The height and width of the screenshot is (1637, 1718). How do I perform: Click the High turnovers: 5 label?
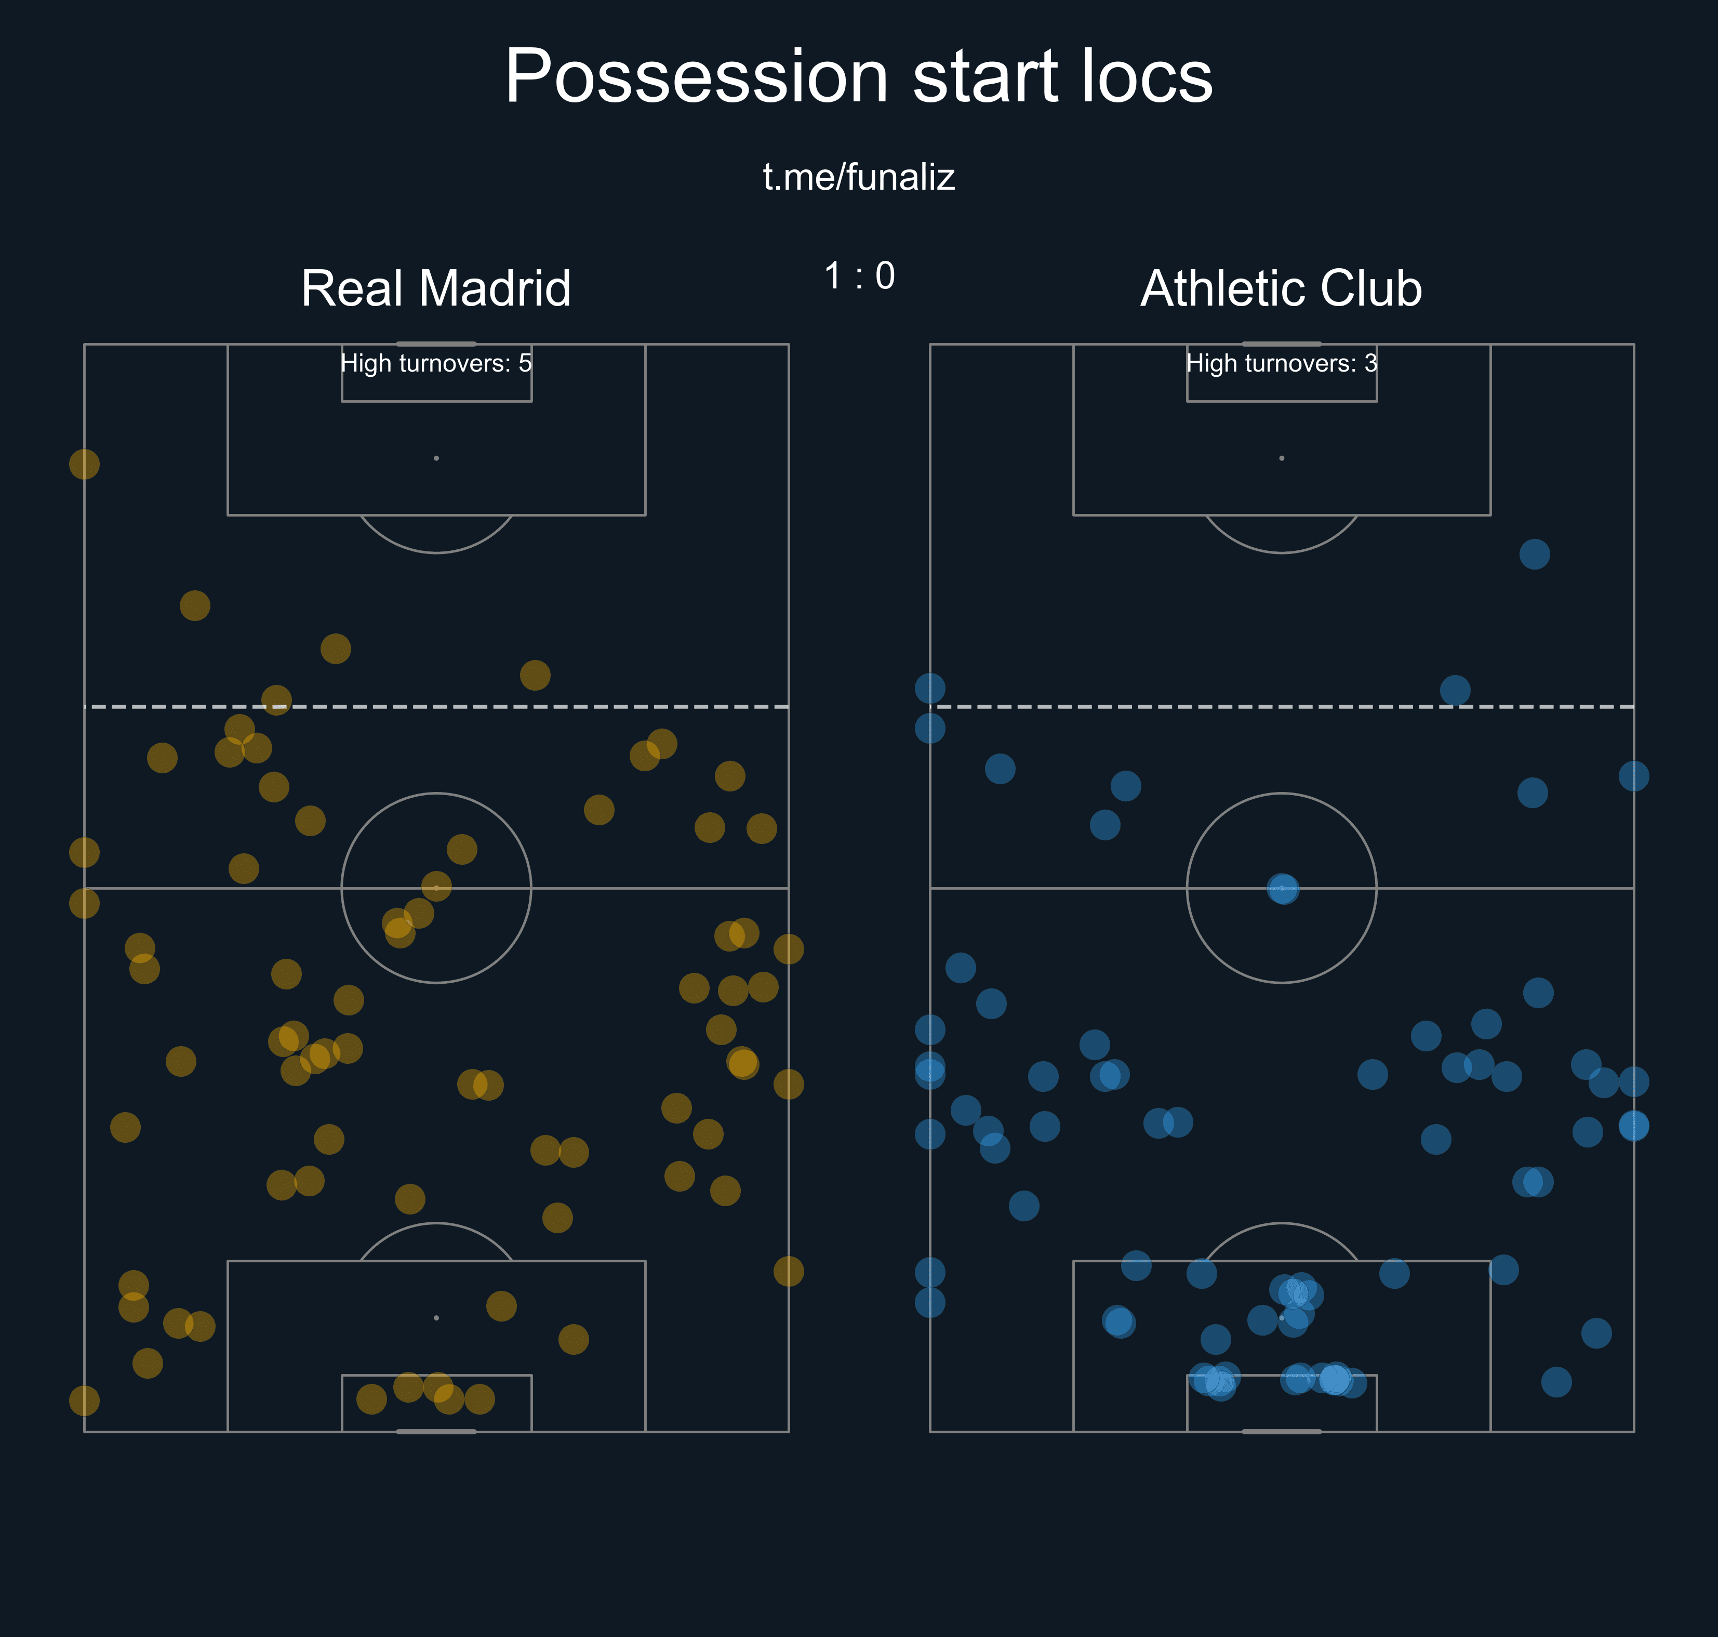click(x=435, y=363)
